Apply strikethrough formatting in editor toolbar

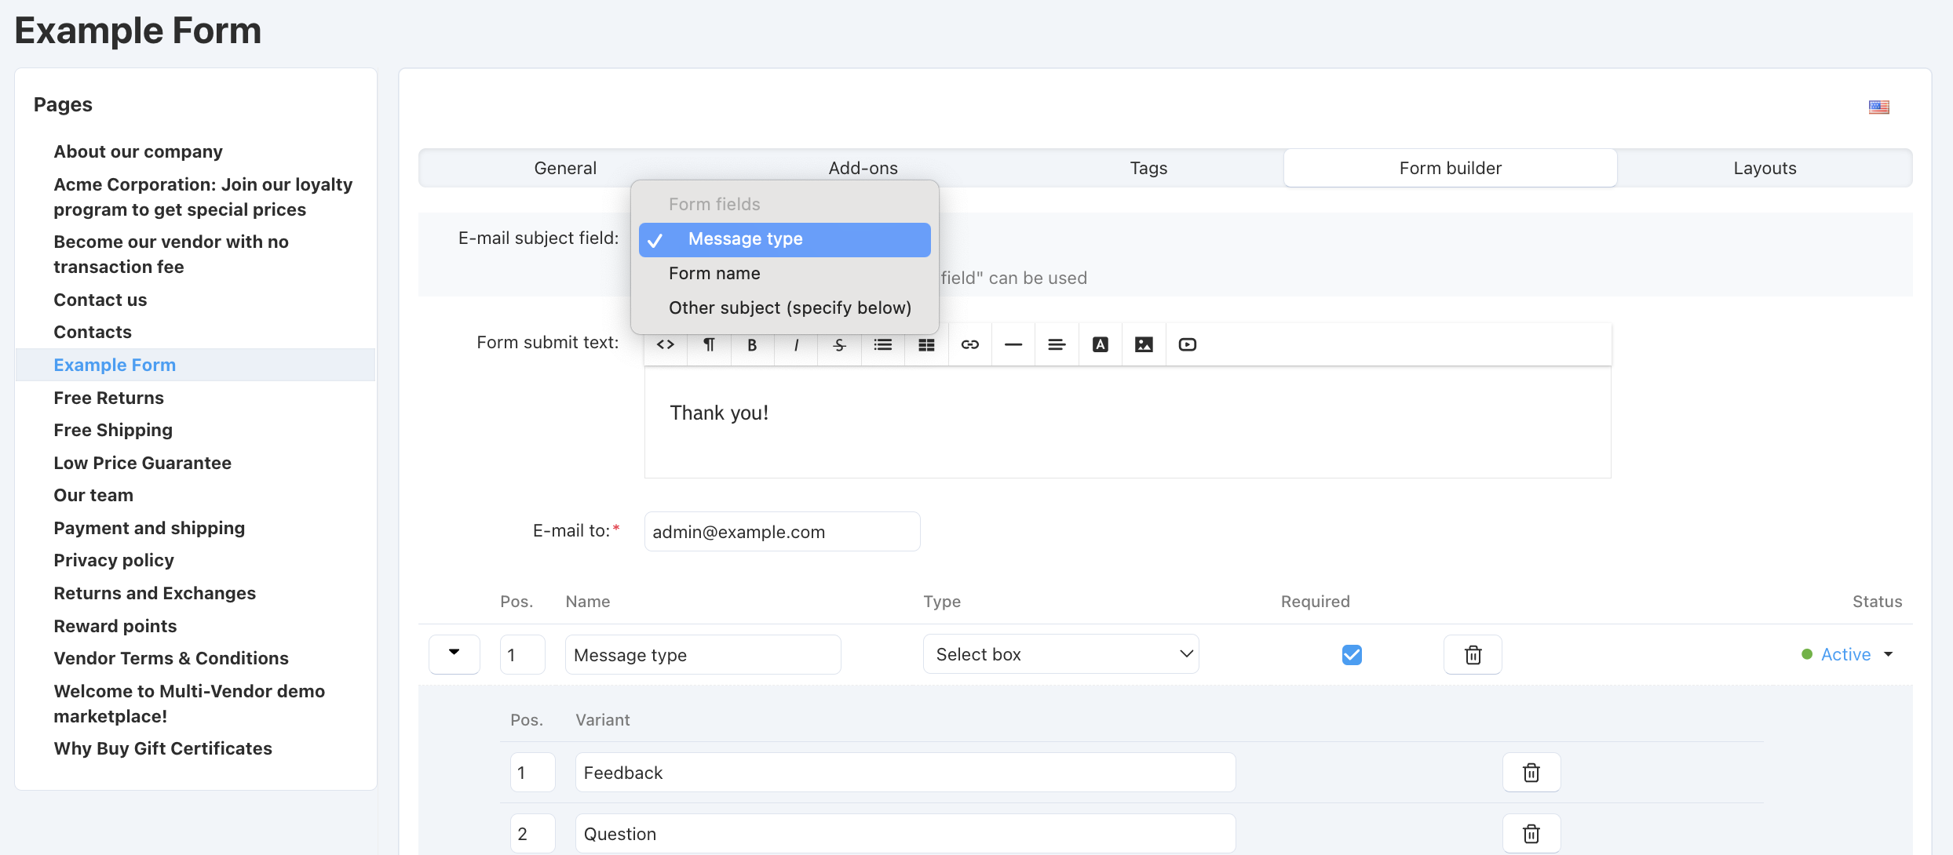point(839,344)
